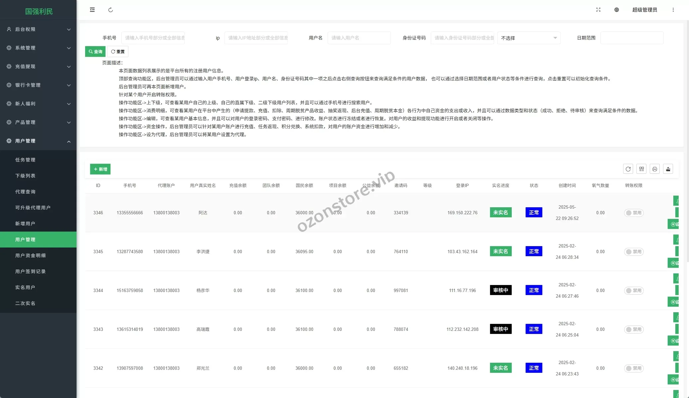Enable transfer permission for user 3342
The height and width of the screenshot is (398, 689).
pyautogui.click(x=633, y=368)
